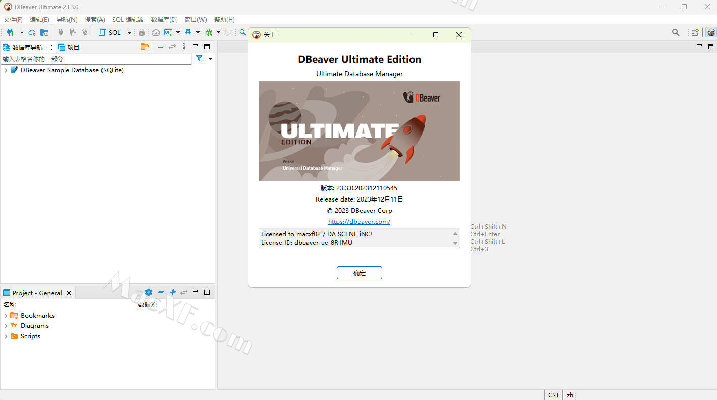
Task: Click the 确定 button in About dialog
Action: click(359, 273)
